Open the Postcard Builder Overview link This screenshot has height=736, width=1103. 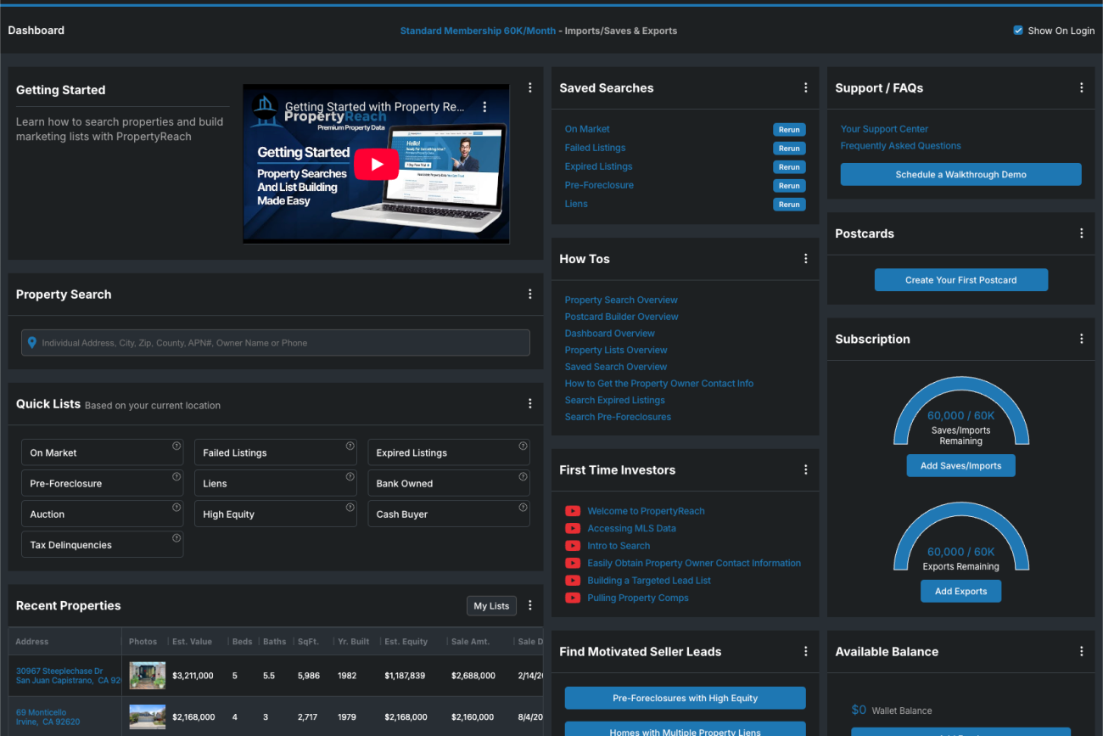pyautogui.click(x=621, y=317)
